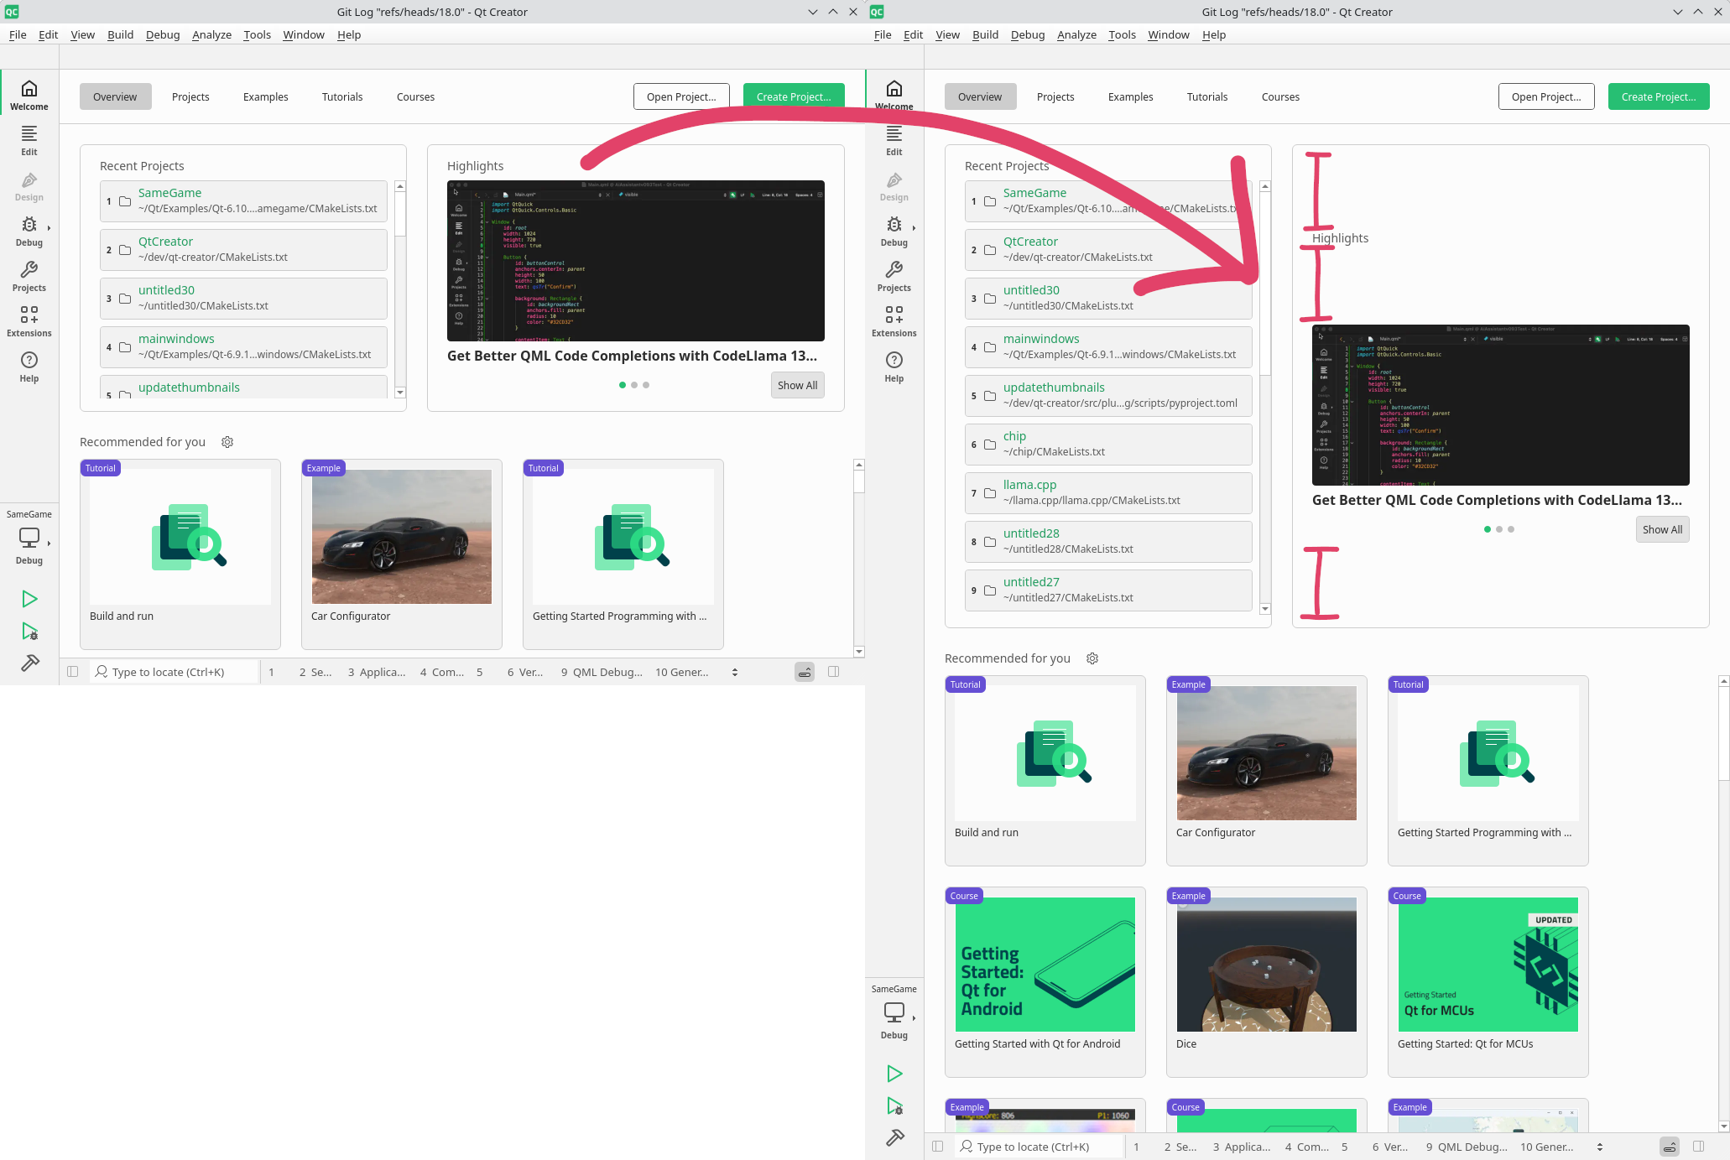Toggle left sidebar in right window status bar
The width and height of the screenshot is (1730, 1160).
click(x=938, y=1147)
